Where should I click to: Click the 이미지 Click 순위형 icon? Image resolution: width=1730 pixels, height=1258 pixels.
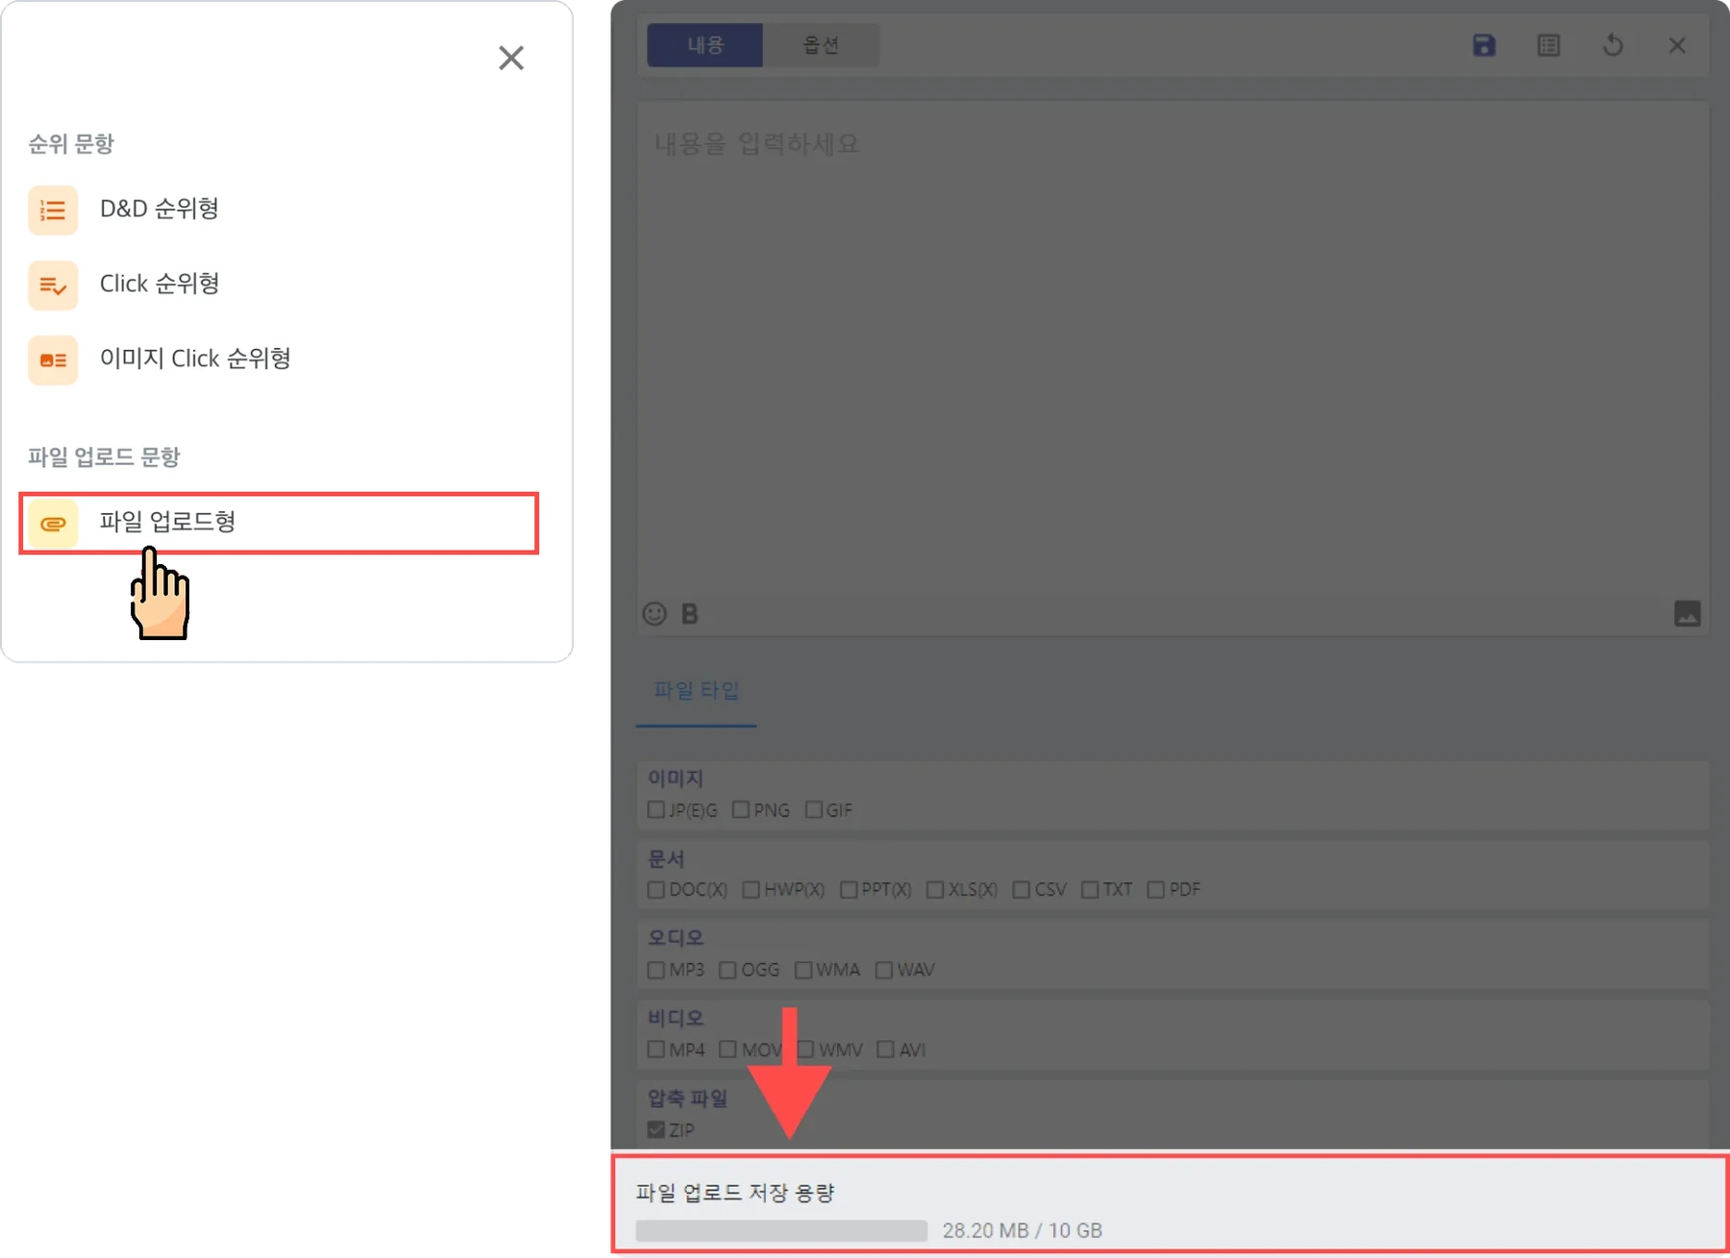click(x=53, y=360)
